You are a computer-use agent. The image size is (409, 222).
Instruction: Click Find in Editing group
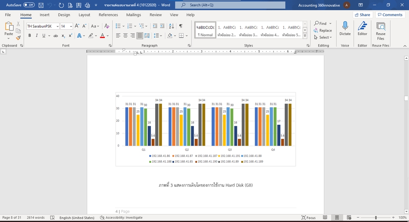[320, 23]
